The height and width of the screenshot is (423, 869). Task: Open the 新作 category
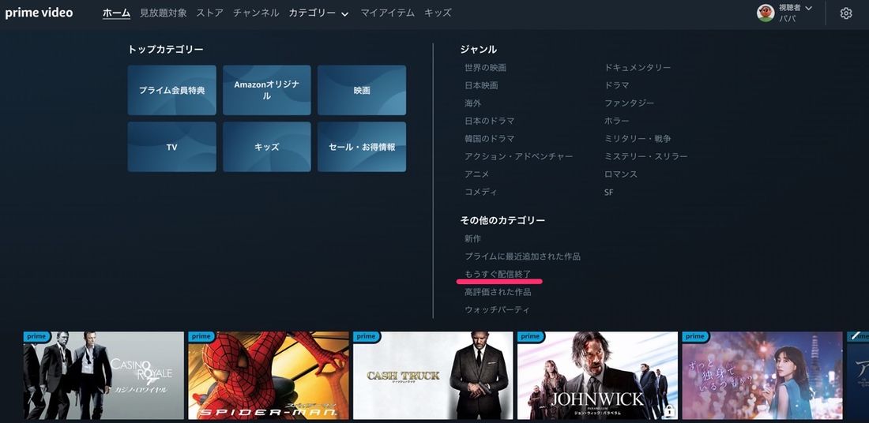point(472,238)
